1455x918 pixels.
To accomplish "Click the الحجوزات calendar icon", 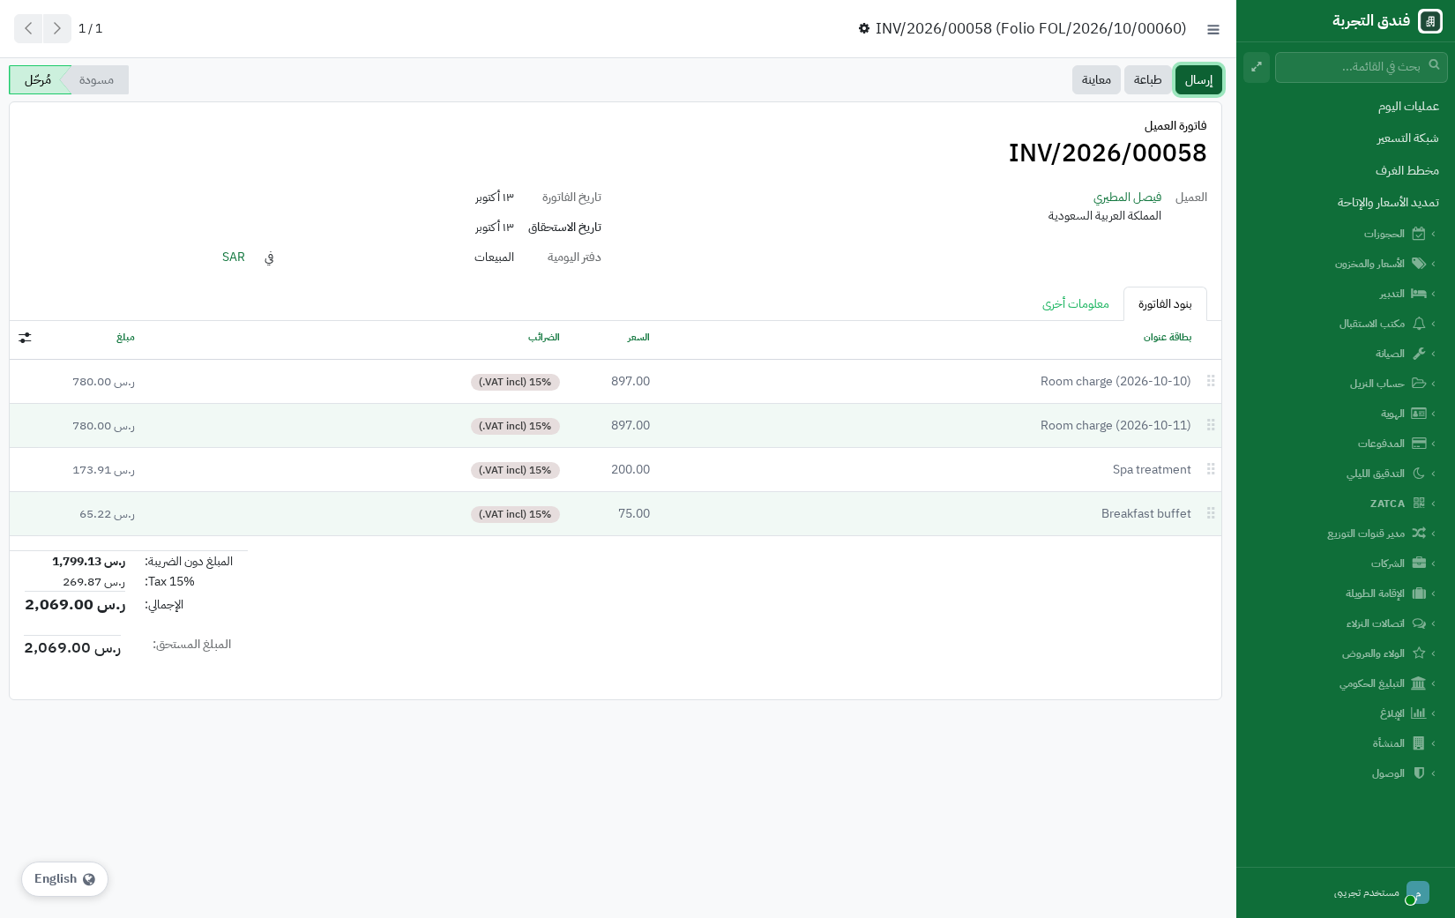I will tap(1419, 234).
